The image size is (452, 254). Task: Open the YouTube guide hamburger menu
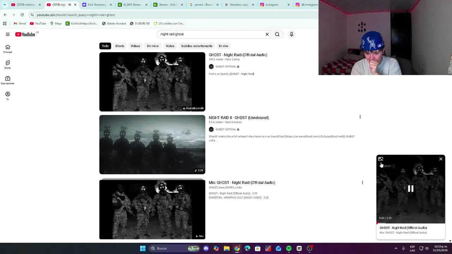coord(7,34)
